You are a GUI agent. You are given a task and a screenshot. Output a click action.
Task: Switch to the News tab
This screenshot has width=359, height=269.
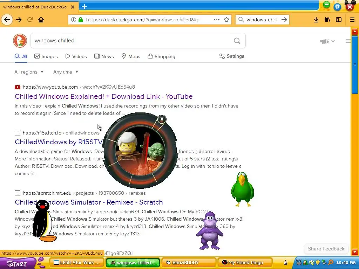(104, 56)
